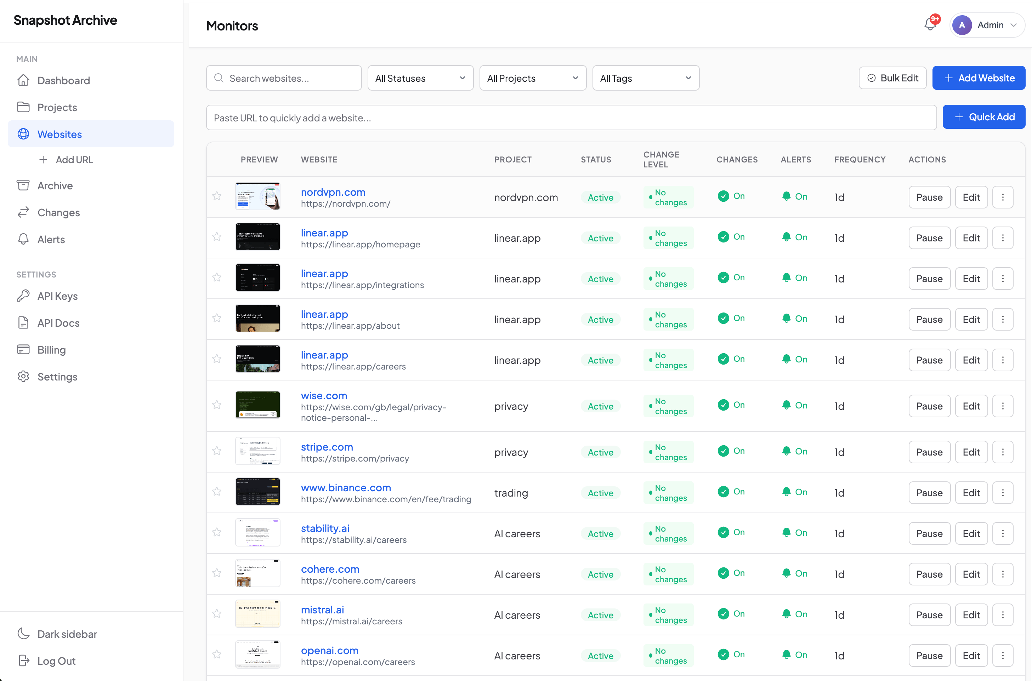
Task: Click the Admin avatar circle
Action: point(962,25)
